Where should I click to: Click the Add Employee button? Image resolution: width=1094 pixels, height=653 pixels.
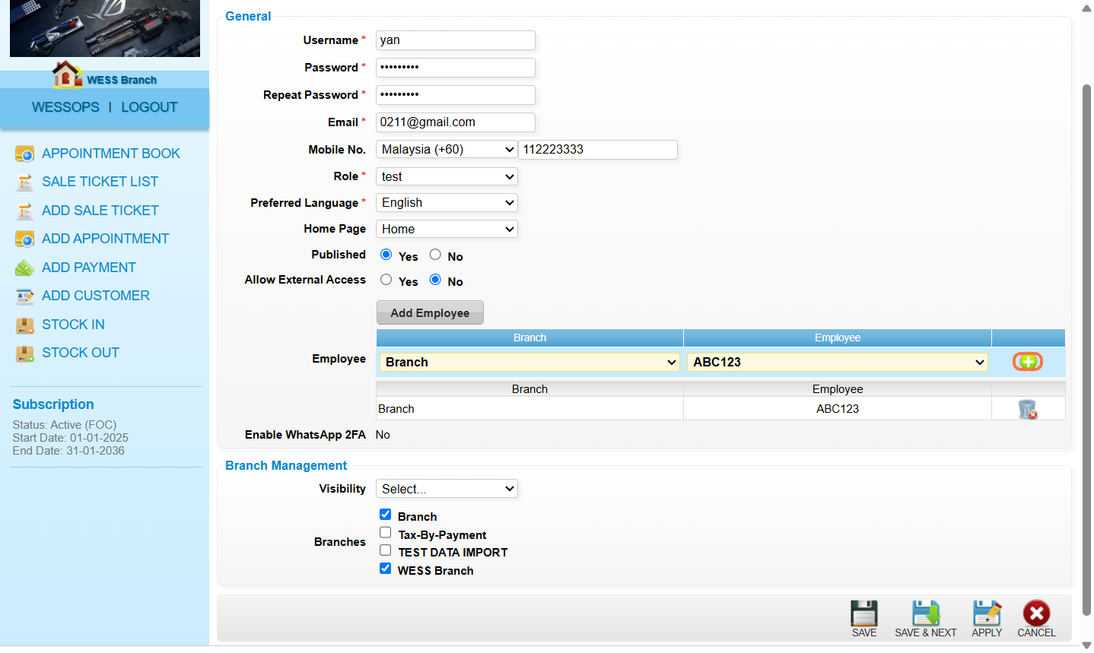[430, 313]
